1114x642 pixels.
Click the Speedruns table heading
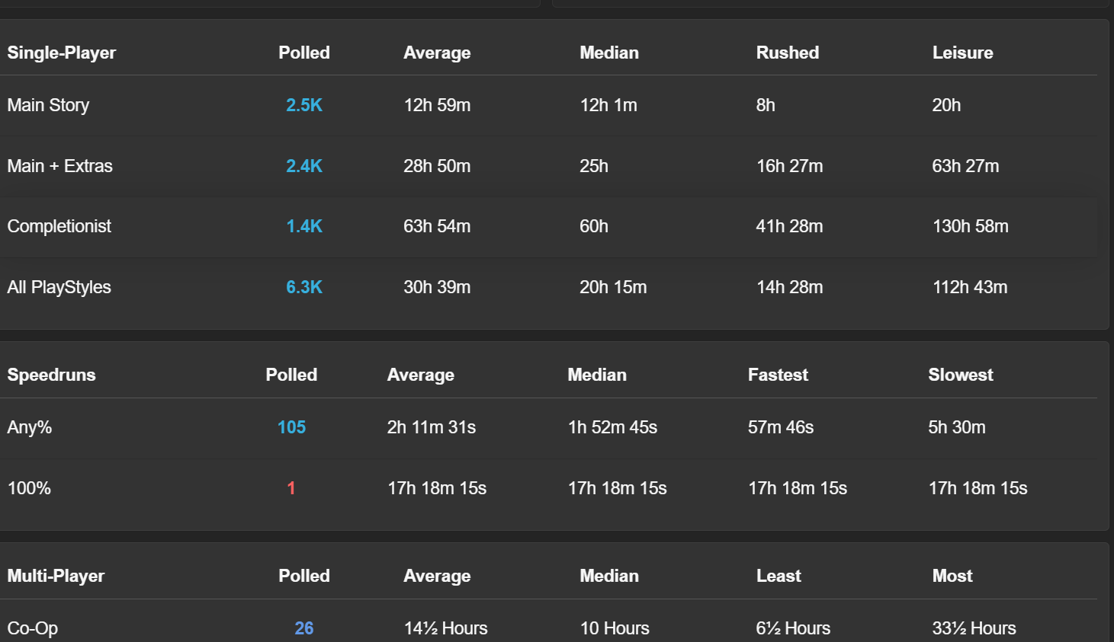(51, 375)
